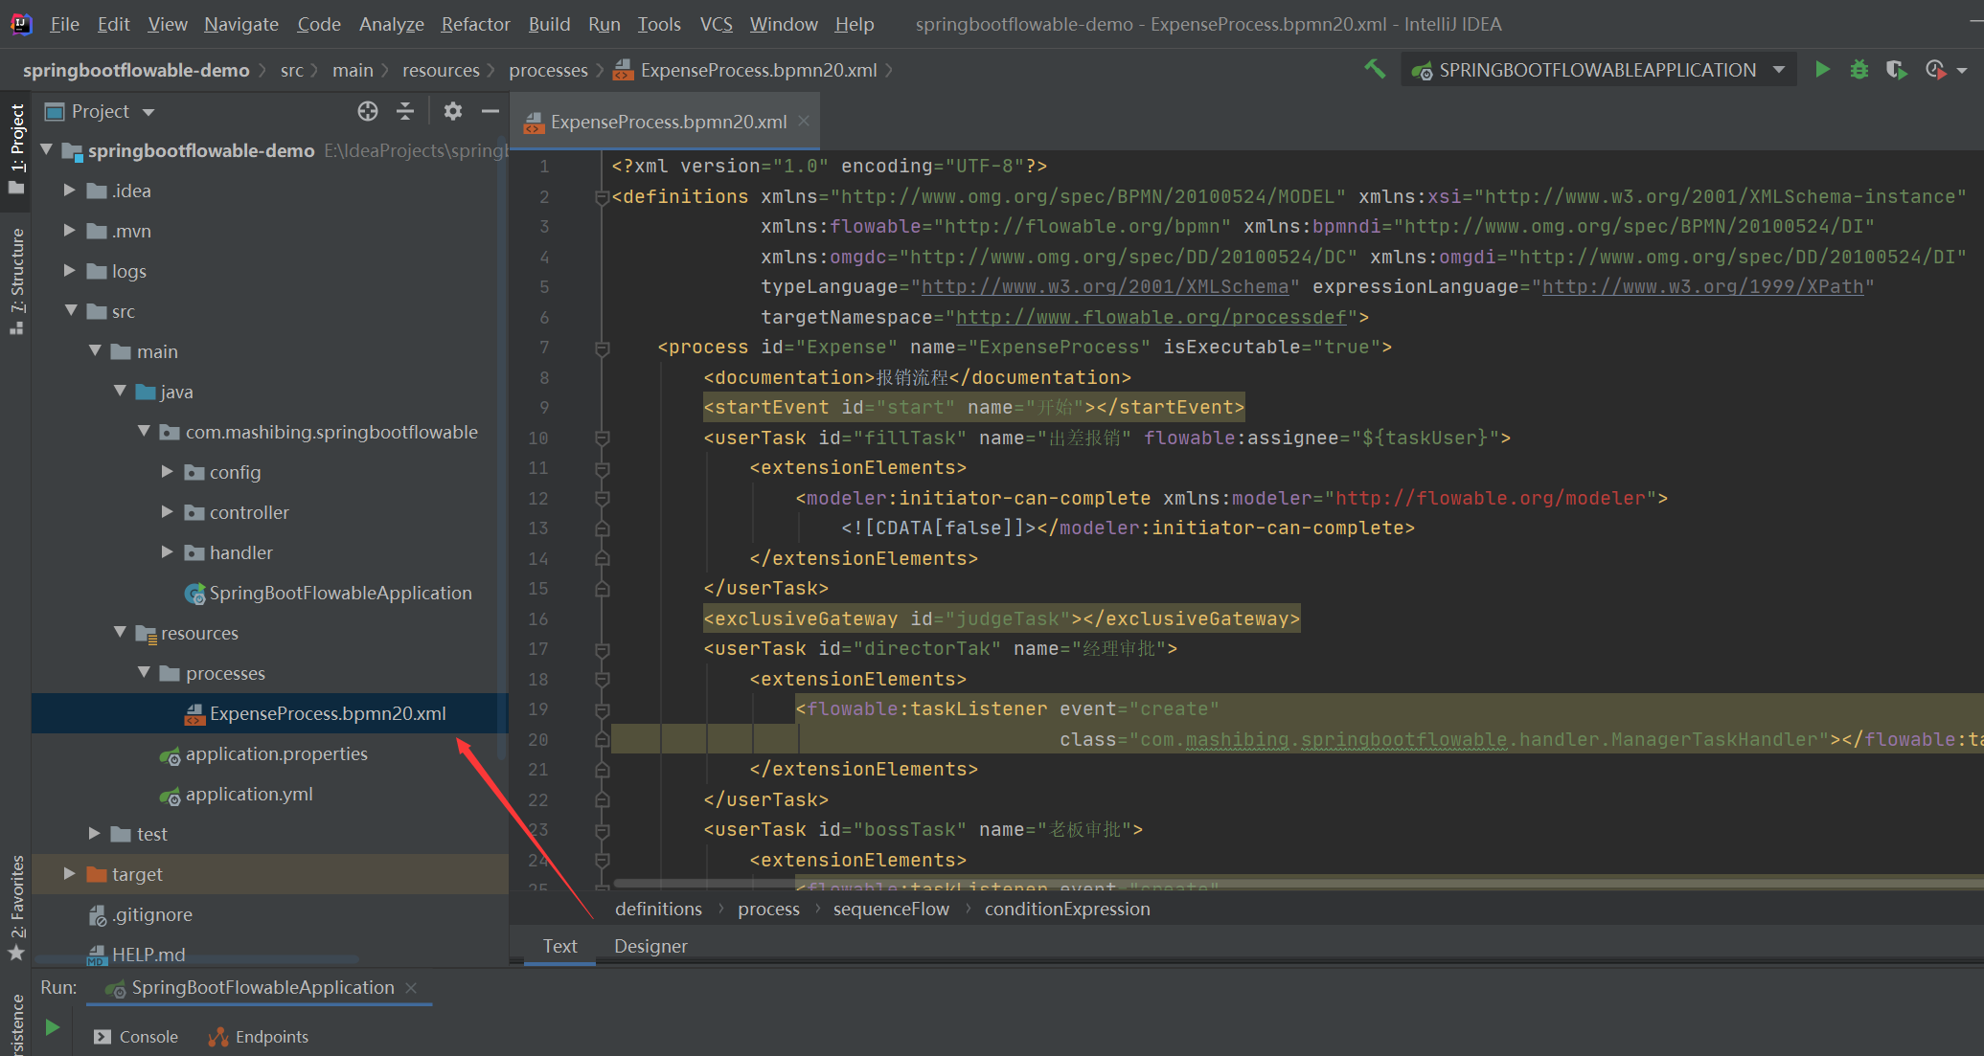The width and height of the screenshot is (1984, 1056).
Task: Switch to the Designer tab
Action: (x=650, y=946)
